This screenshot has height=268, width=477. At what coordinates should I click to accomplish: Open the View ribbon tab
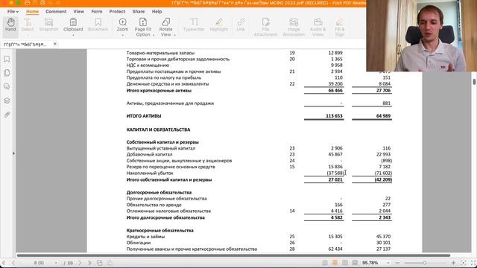point(78,12)
